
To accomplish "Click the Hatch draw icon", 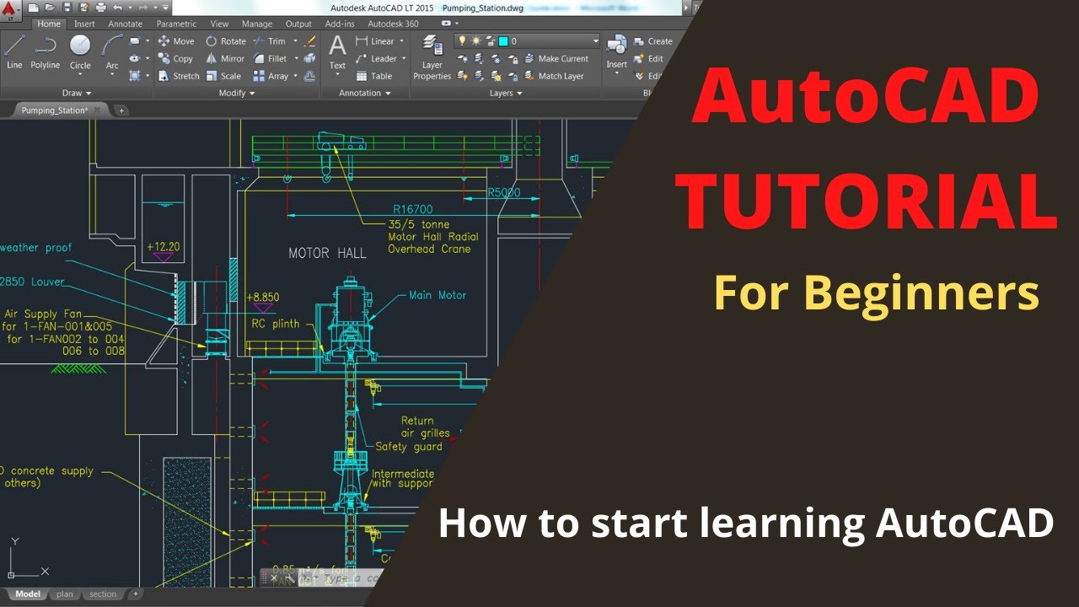I will click(x=135, y=76).
